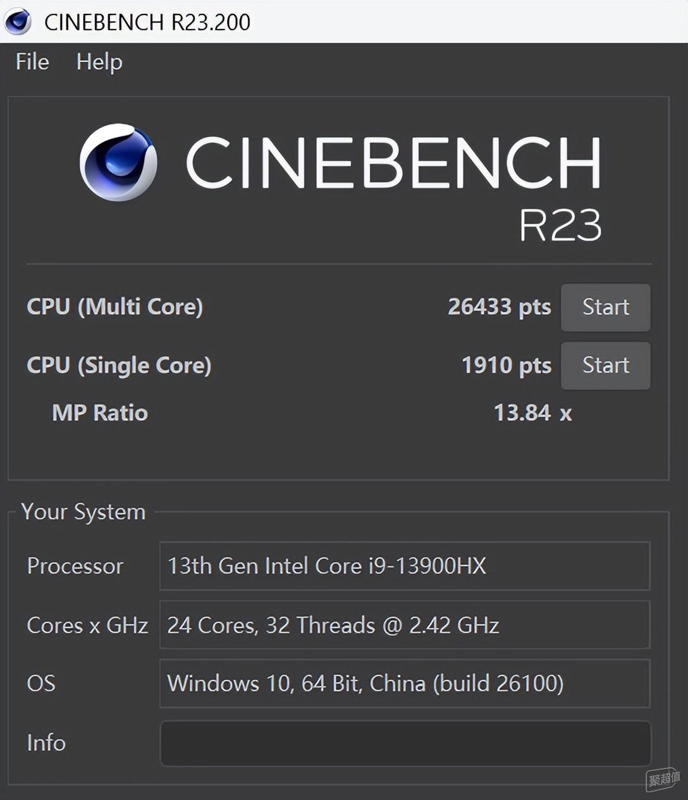The width and height of the screenshot is (688, 800).
Task: Open the Help menu
Action: 99,62
